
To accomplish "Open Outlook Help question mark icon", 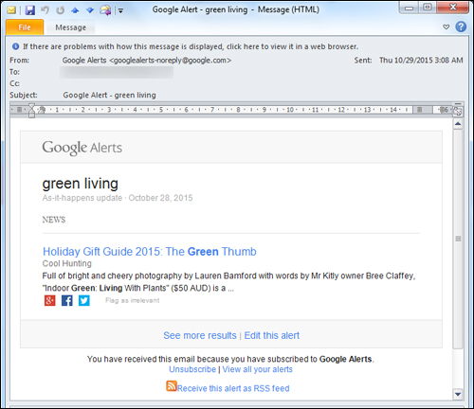I will 461,27.
